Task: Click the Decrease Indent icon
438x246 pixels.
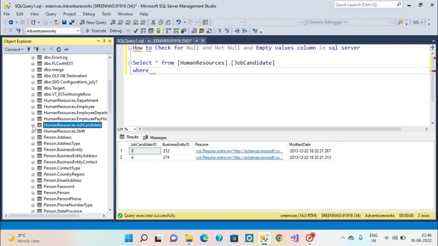Action: (x=238, y=31)
